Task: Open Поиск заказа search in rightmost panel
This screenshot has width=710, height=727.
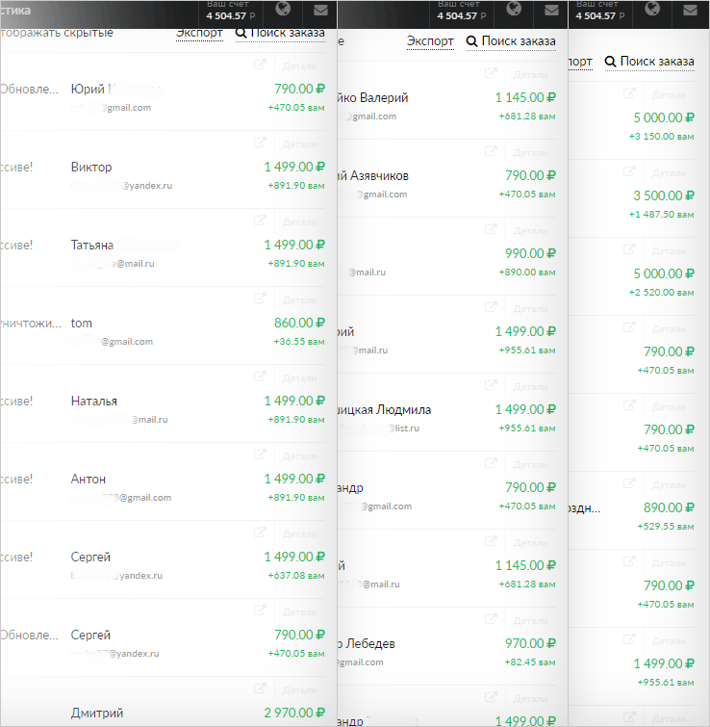Action: pos(649,62)
